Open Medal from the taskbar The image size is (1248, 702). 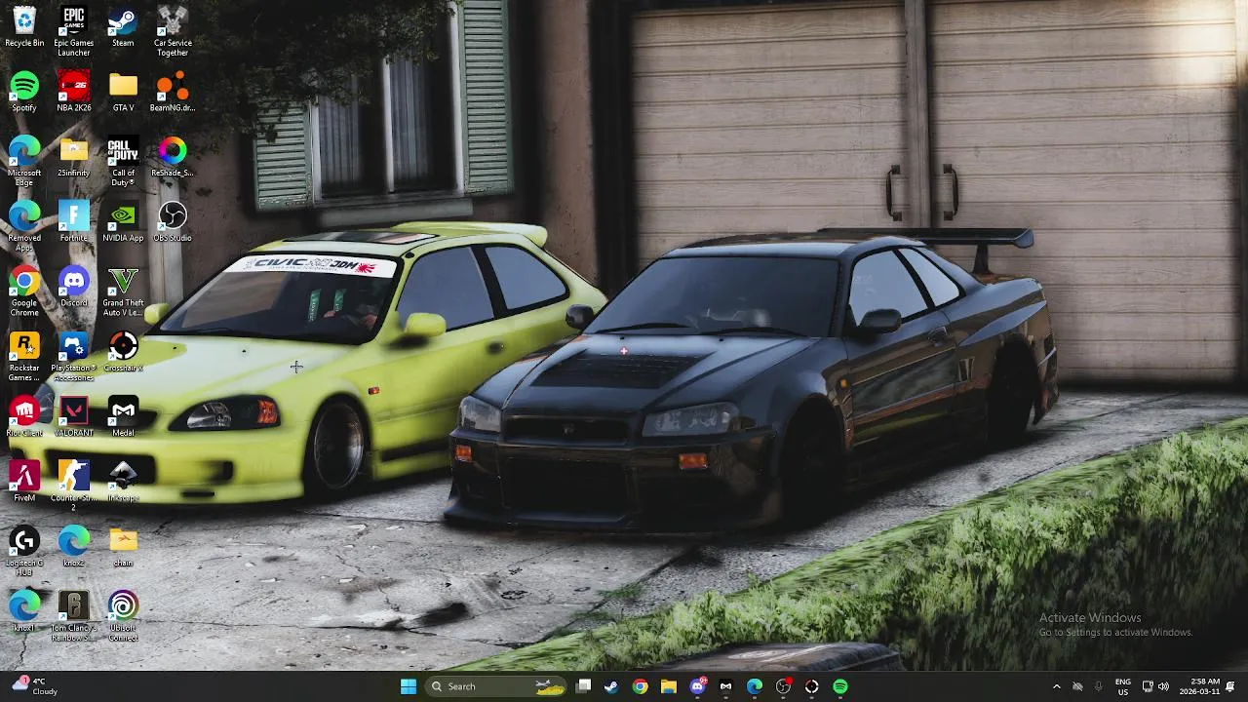click(725, 686)
